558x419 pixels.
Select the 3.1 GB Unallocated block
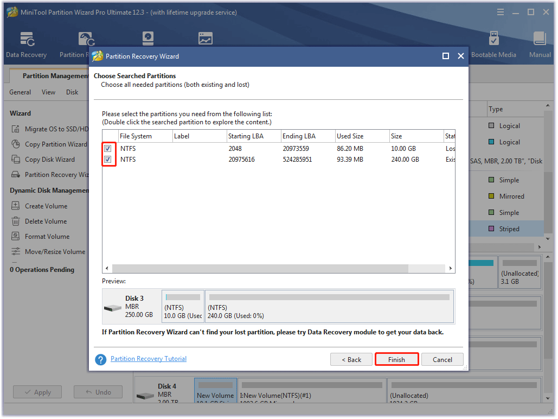point(519,272)
